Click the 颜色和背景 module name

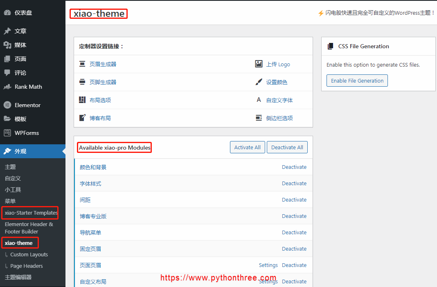point(93,167)
